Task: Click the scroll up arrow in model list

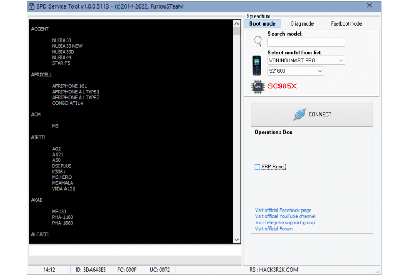Action: coord(236,23)
